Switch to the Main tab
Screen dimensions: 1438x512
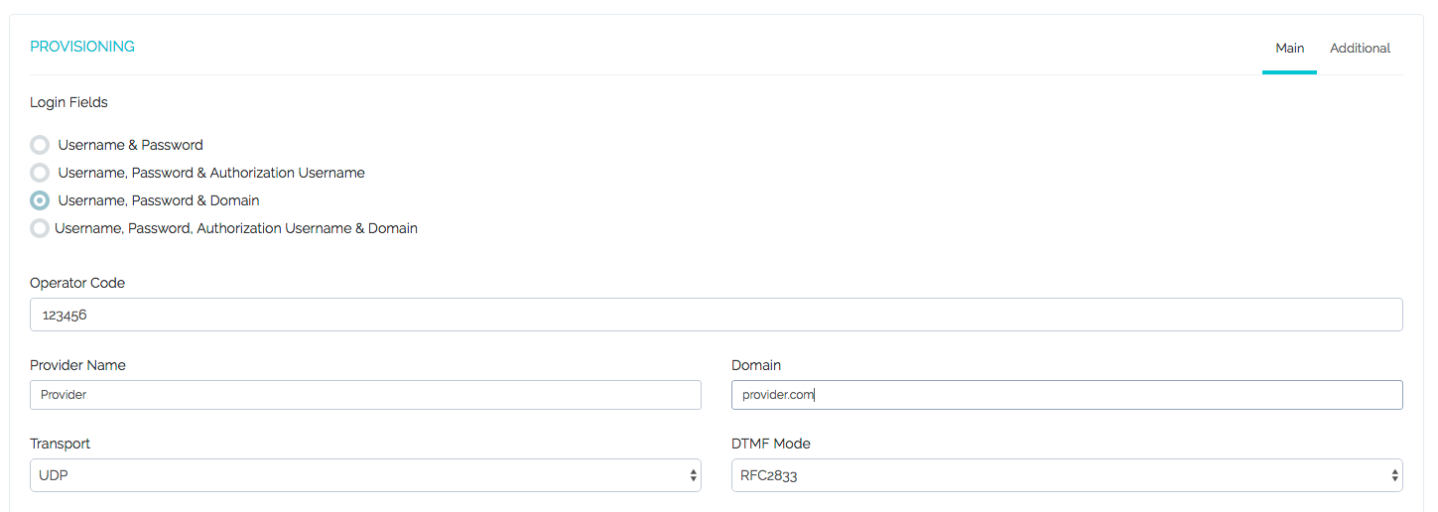1289,48
